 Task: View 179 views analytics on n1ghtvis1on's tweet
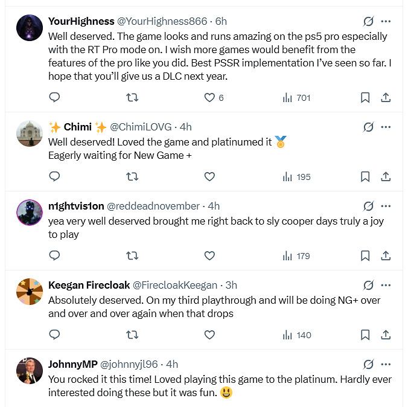[x=296, y=255]
